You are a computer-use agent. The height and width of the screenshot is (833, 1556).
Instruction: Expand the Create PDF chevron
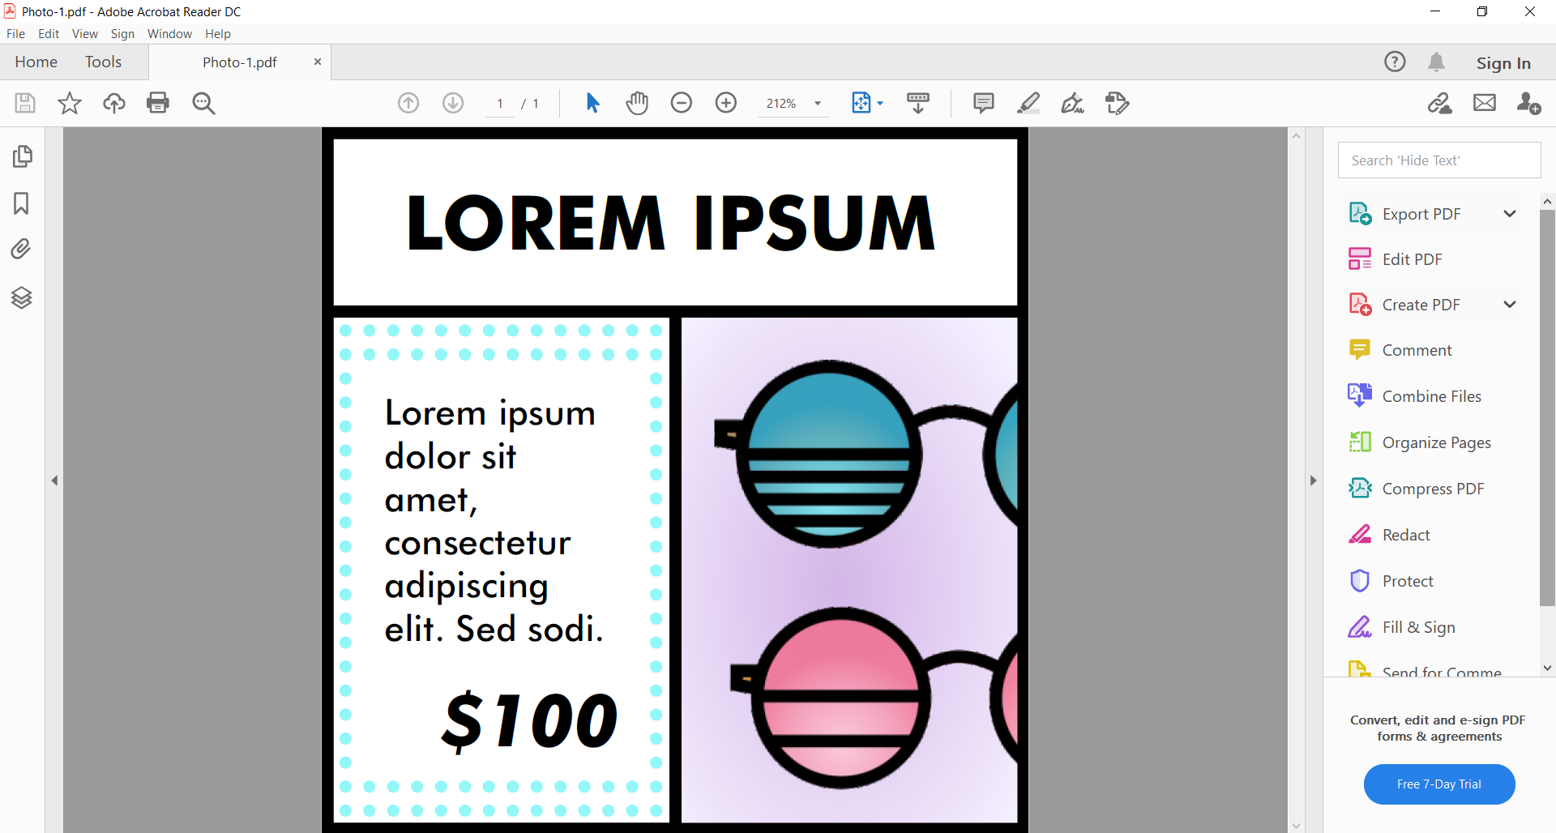1509,305
